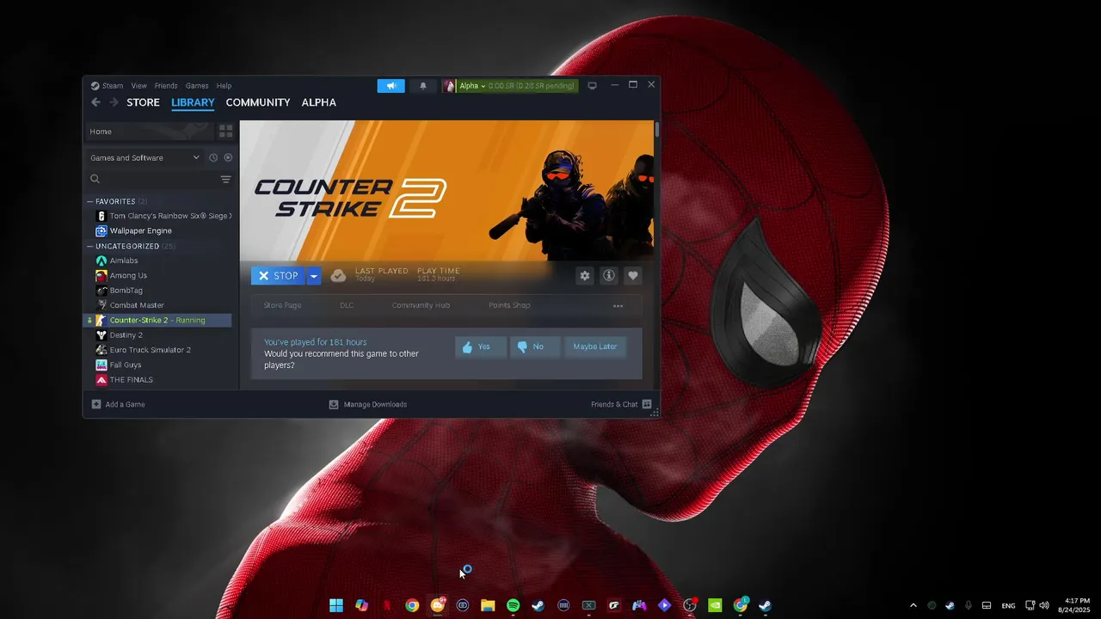This screenshot has height=619, width=1101.
Task: Go forward with the Steam forward arrow
Action: pos(114,102)
